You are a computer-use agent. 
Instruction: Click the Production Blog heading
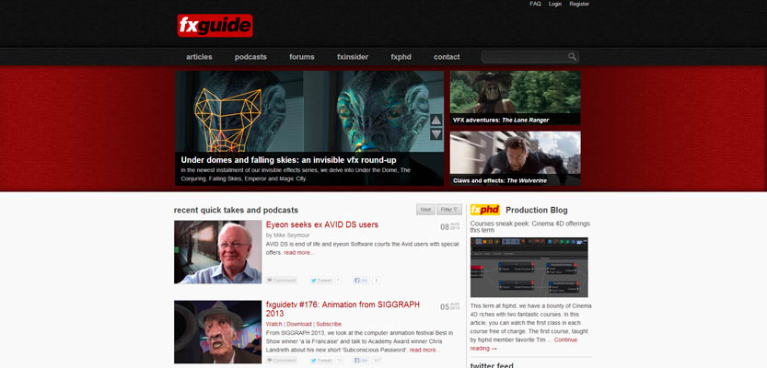(x=537, y=210)
